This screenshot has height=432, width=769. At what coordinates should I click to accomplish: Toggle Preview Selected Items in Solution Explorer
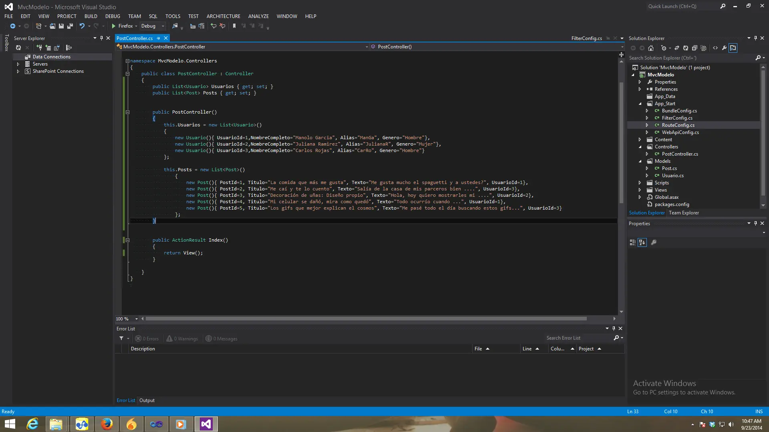[733, 48]
